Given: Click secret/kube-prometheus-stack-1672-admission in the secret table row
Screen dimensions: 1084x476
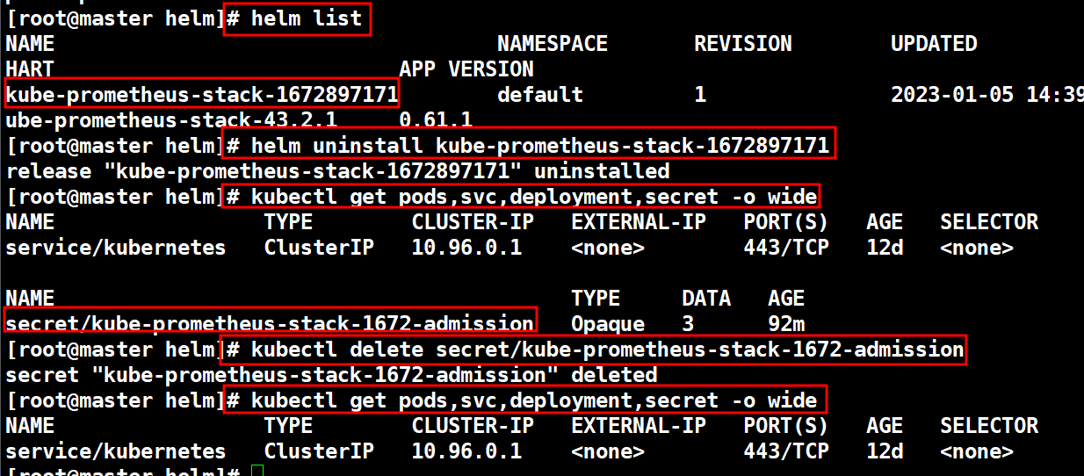Looking at the screenshot, I should (x=270, y=323).
